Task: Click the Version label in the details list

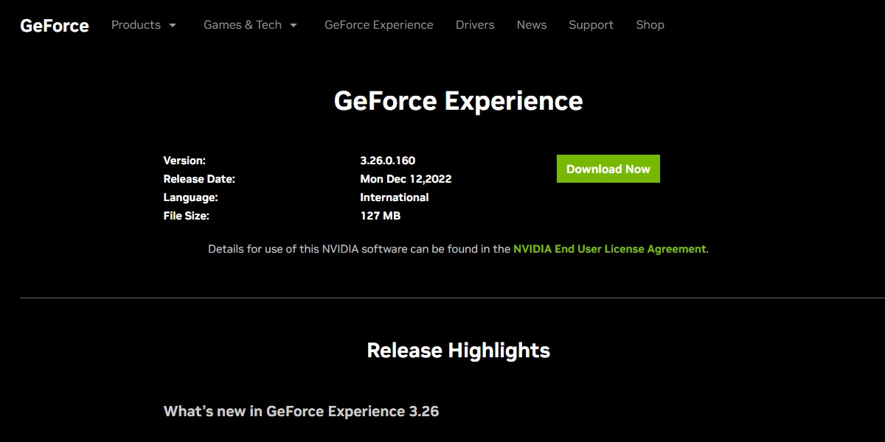Action: 185,160
